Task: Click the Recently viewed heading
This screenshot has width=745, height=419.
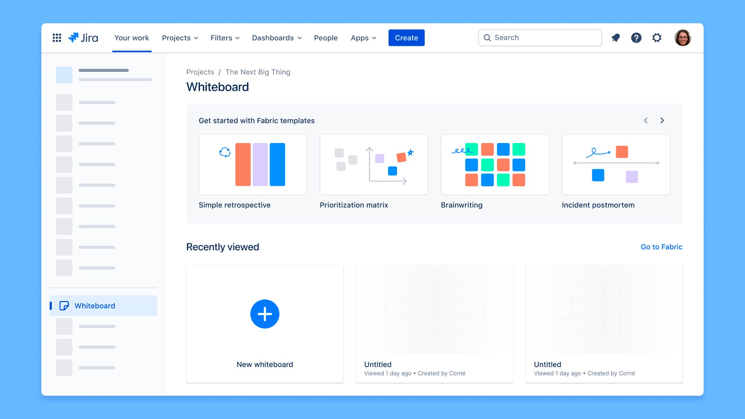Action: [223, 247]
